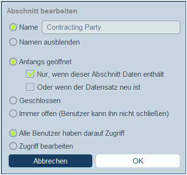Confirm the dialog with OK
The height and width of the screenshot is (175, 187).
[138, 161]
